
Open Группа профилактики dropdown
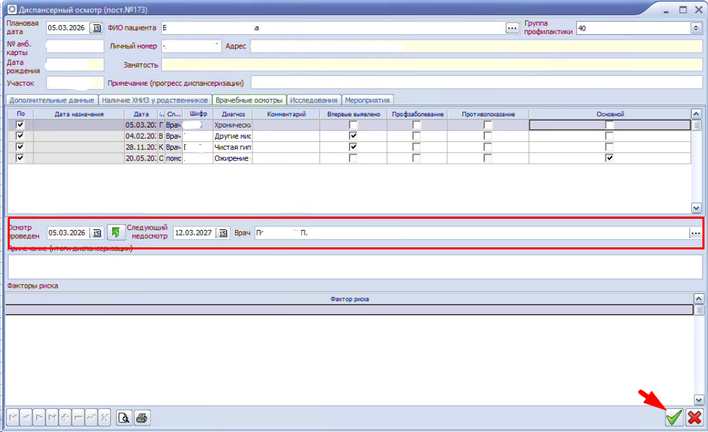tap(695, 28)
